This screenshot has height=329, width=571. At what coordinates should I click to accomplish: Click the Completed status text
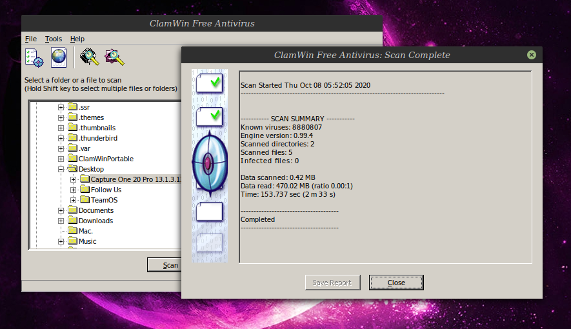coord(257,219)
